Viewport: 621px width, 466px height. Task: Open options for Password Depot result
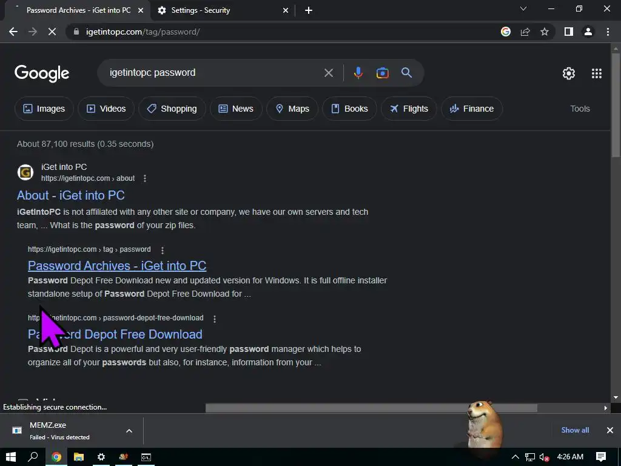[x=215, y=319]
